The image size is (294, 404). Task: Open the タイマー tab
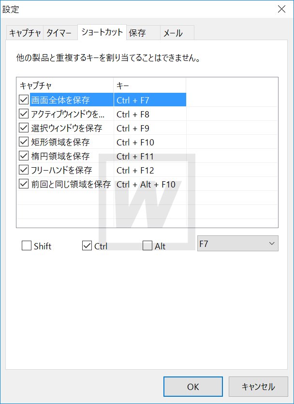[x=60, y=33]
